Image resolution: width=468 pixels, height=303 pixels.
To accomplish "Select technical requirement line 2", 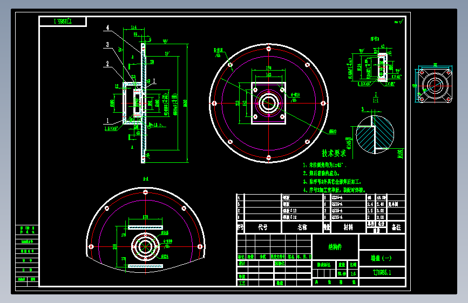I will [321, 173].
